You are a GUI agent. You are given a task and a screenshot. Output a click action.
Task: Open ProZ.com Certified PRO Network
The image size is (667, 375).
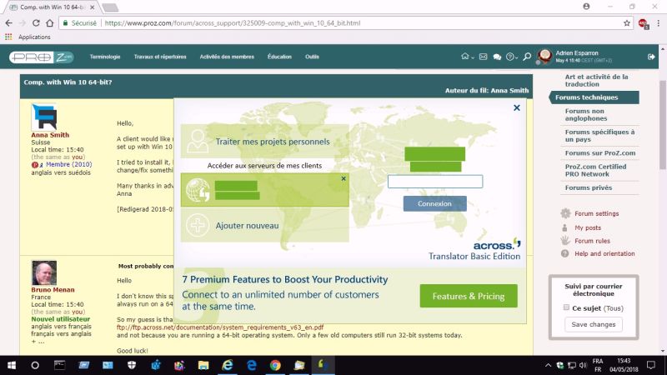click(x=595, y=170)
